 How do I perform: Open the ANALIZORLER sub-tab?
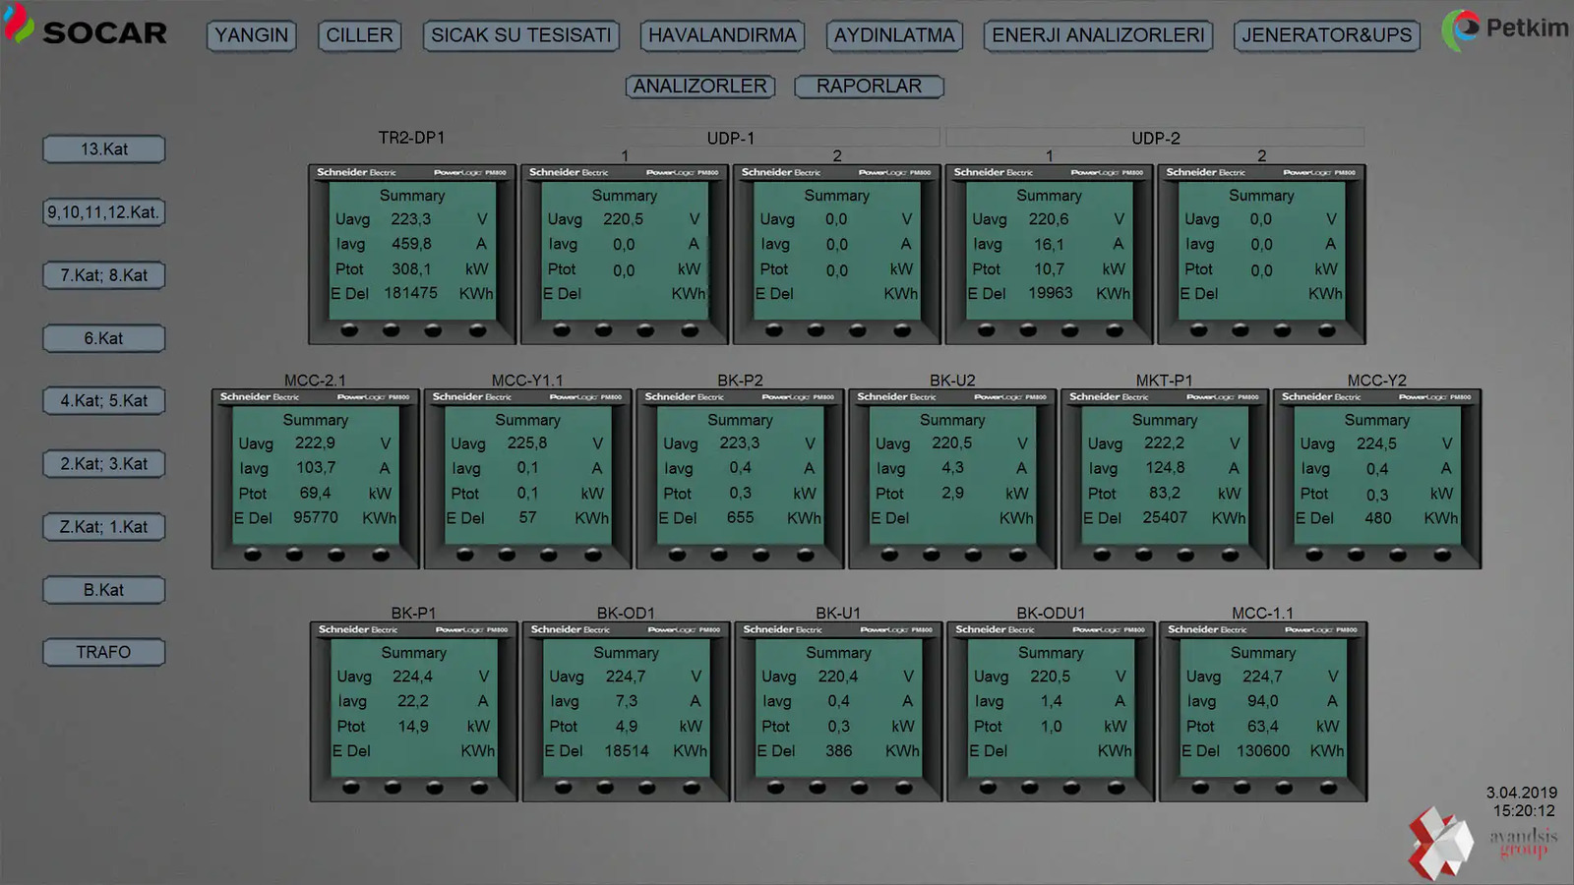coord(699,87)
